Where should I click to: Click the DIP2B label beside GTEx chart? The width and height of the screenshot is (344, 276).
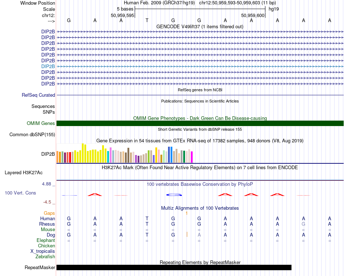click(x=48, y=154)
